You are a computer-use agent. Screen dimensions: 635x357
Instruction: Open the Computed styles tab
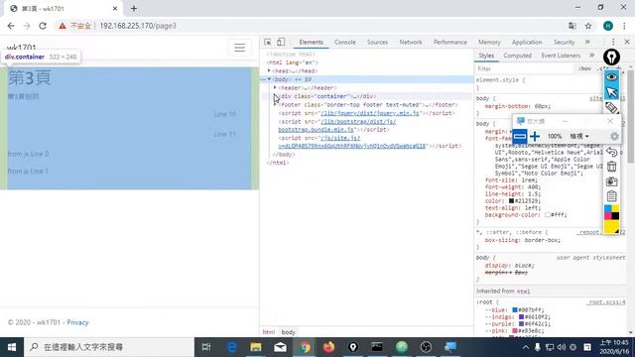pos(517,56)
